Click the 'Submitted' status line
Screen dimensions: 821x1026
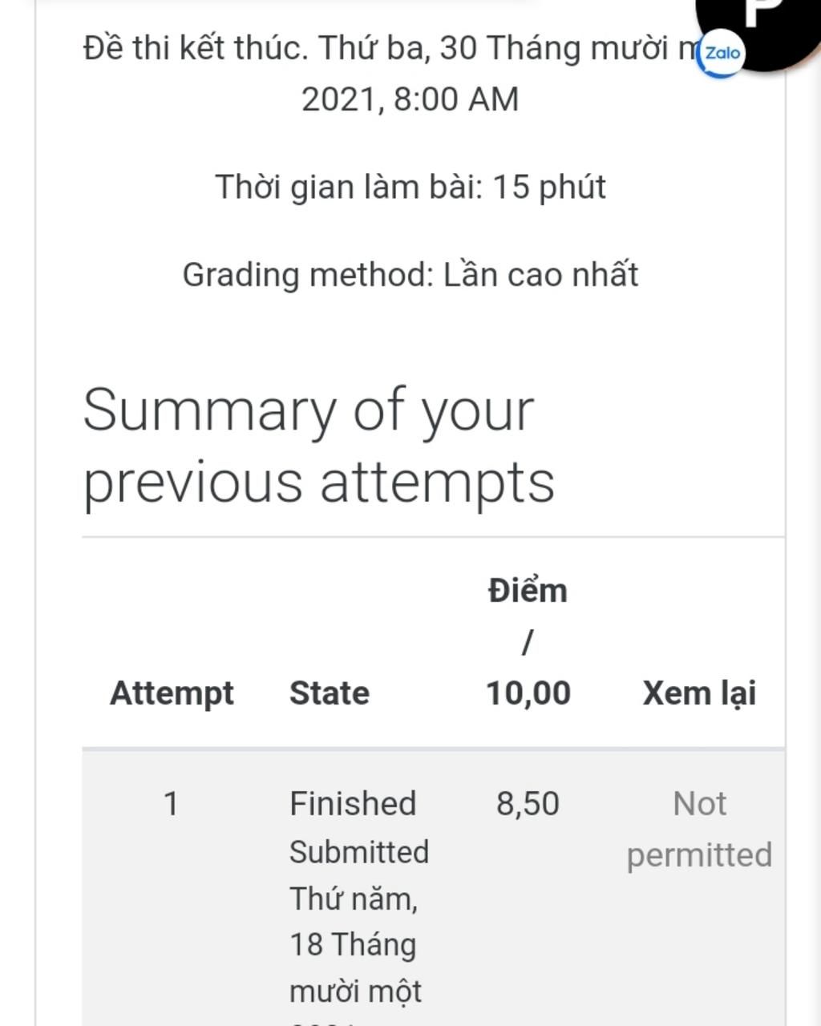(359, 852)
